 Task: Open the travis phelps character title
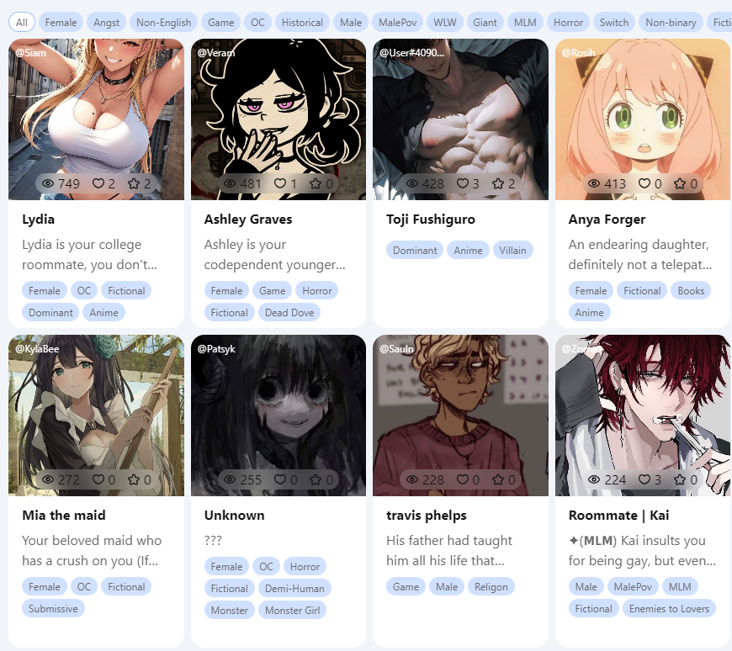click(x=427, y=516)
